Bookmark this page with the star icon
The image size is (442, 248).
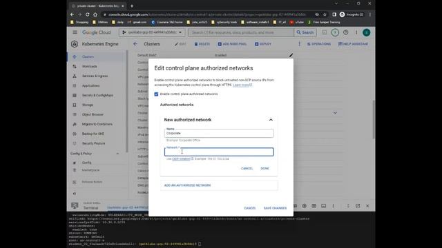pyautogui.click(x=325, y=14)
